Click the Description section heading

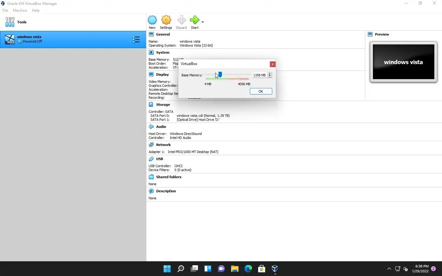tap(166, 191)
